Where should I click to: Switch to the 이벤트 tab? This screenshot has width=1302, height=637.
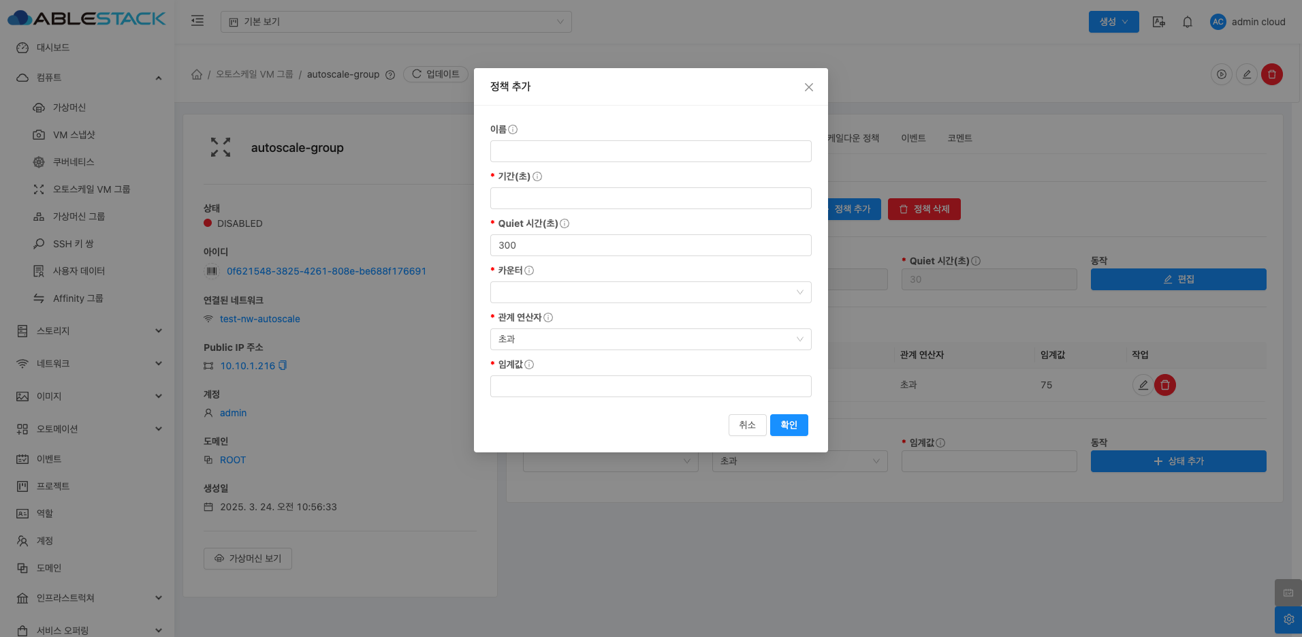913,138
